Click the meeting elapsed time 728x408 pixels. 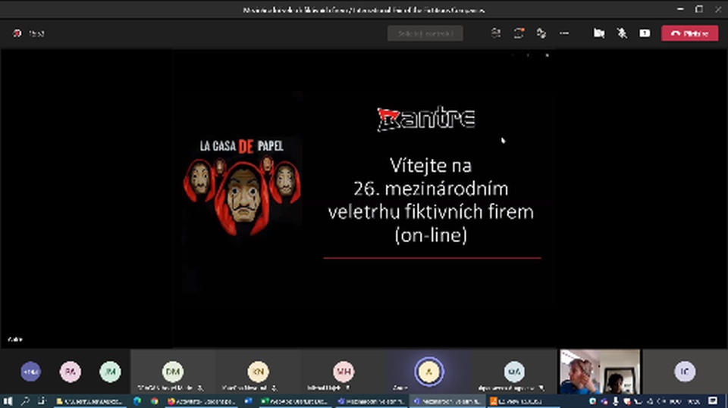[36, 33]
